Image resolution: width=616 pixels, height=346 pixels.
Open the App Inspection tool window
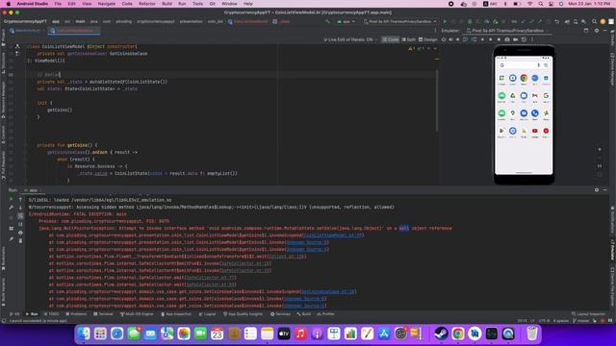coord(176,314)
